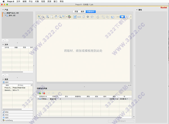This screenshot has height=124, width=169.
Task: Open the 版式 resource section
Action: coord(17,118)
